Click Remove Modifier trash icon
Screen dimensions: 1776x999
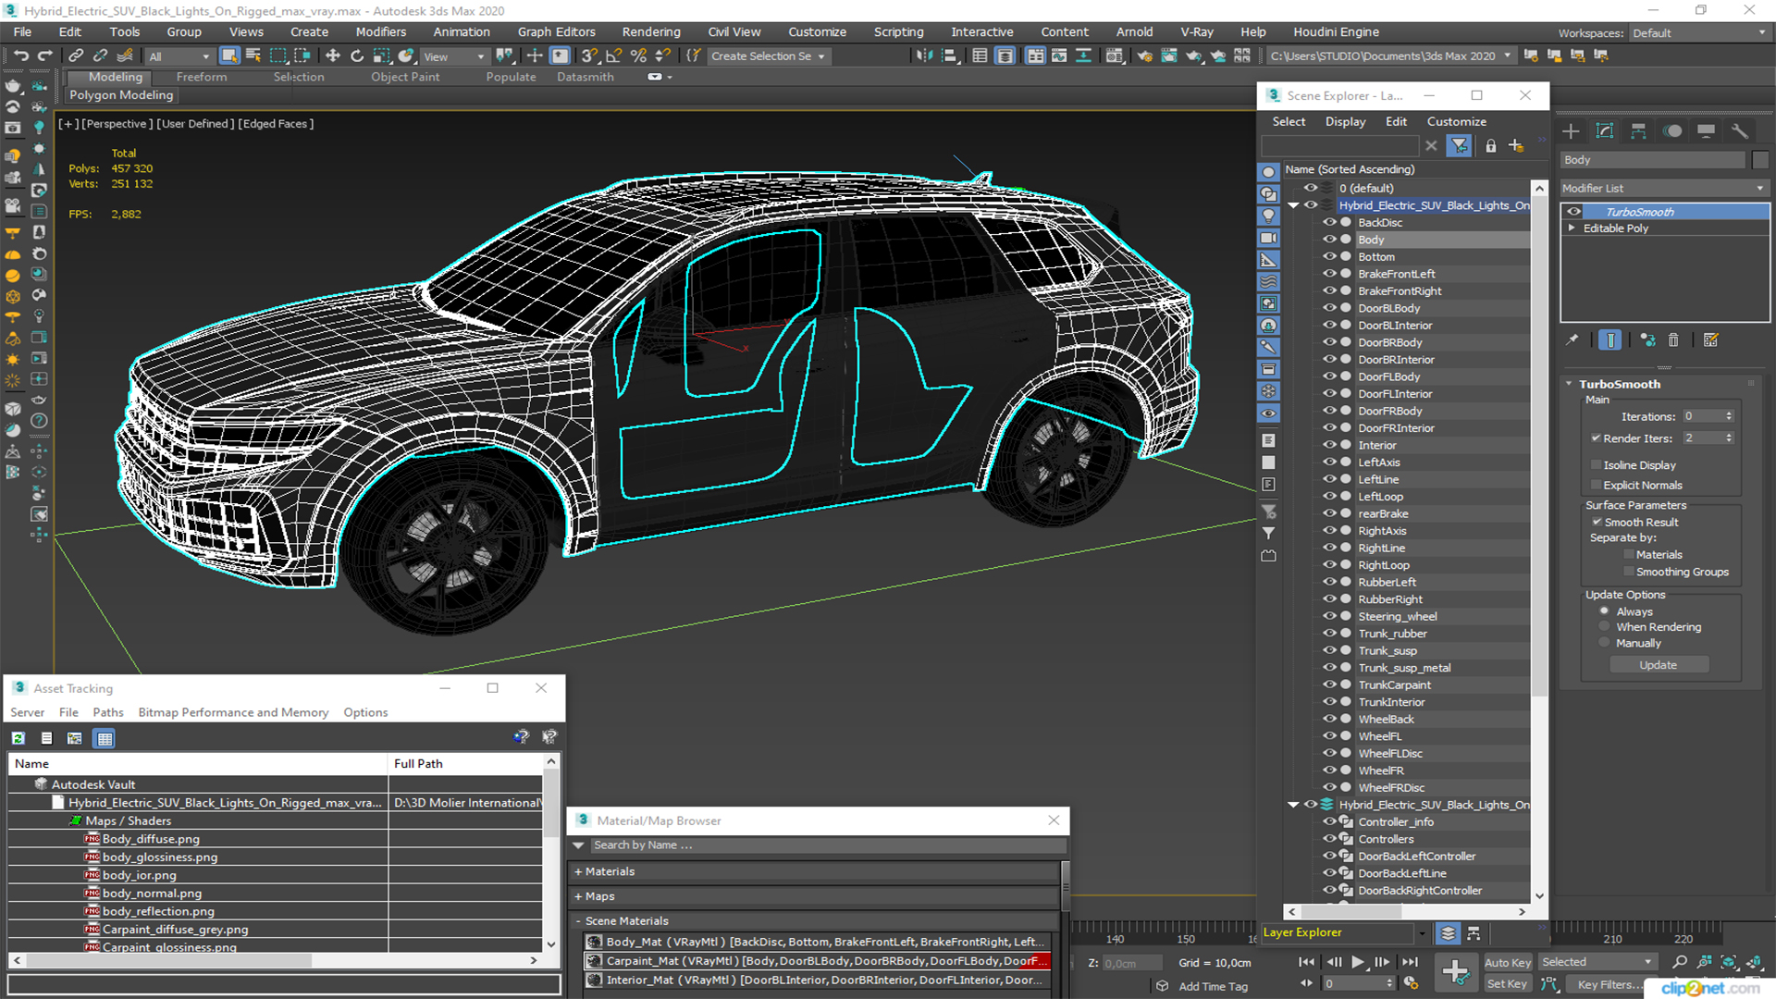point(1673,340)
